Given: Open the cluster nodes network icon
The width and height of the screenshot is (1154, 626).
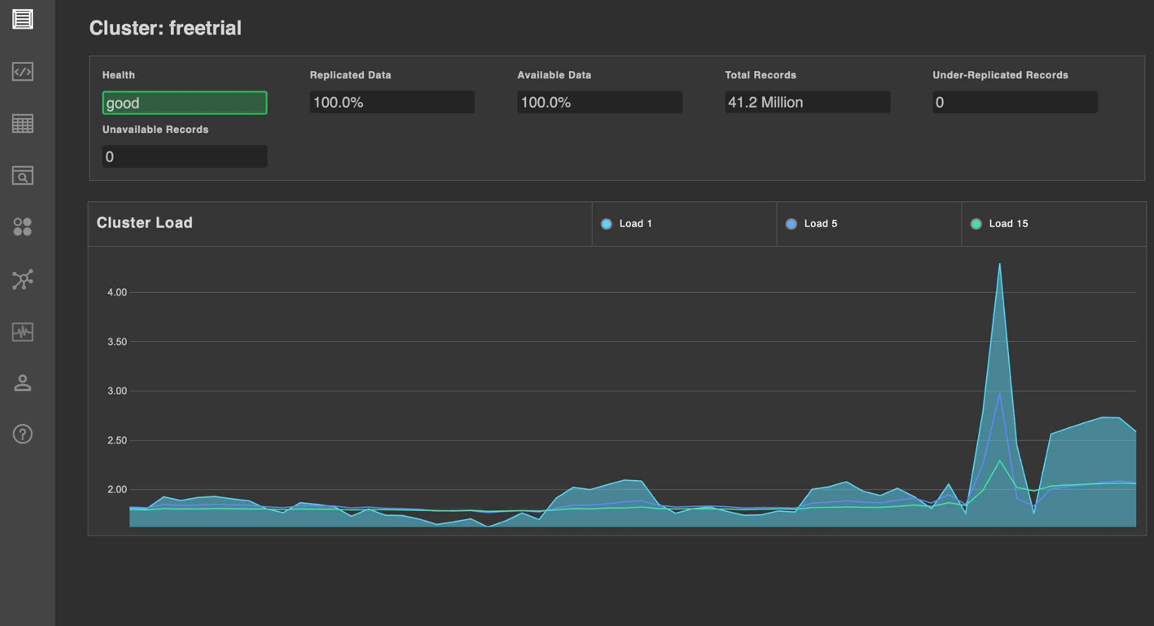Looking at the screenshot, I should pos(22,279).
